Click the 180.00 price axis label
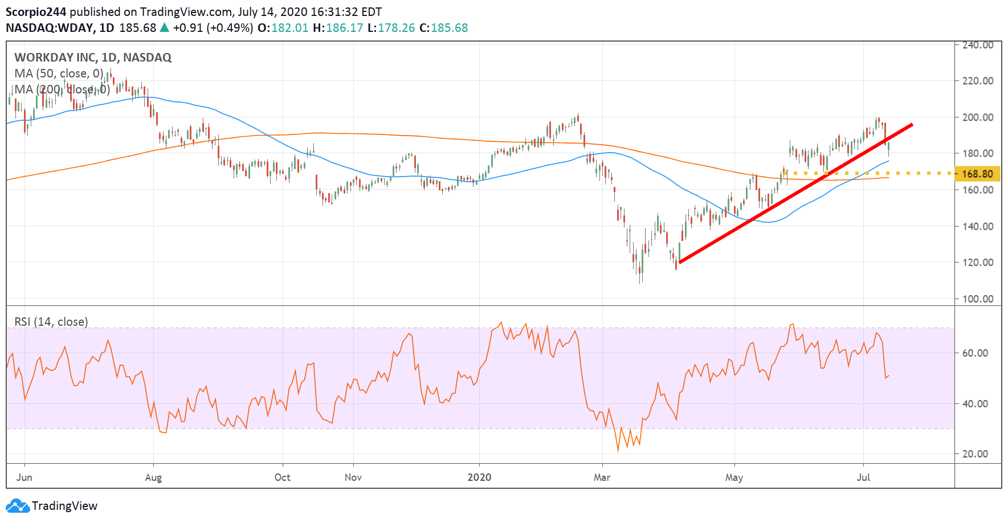 978,153
